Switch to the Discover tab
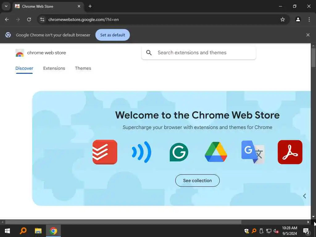 tap(24, 68)
